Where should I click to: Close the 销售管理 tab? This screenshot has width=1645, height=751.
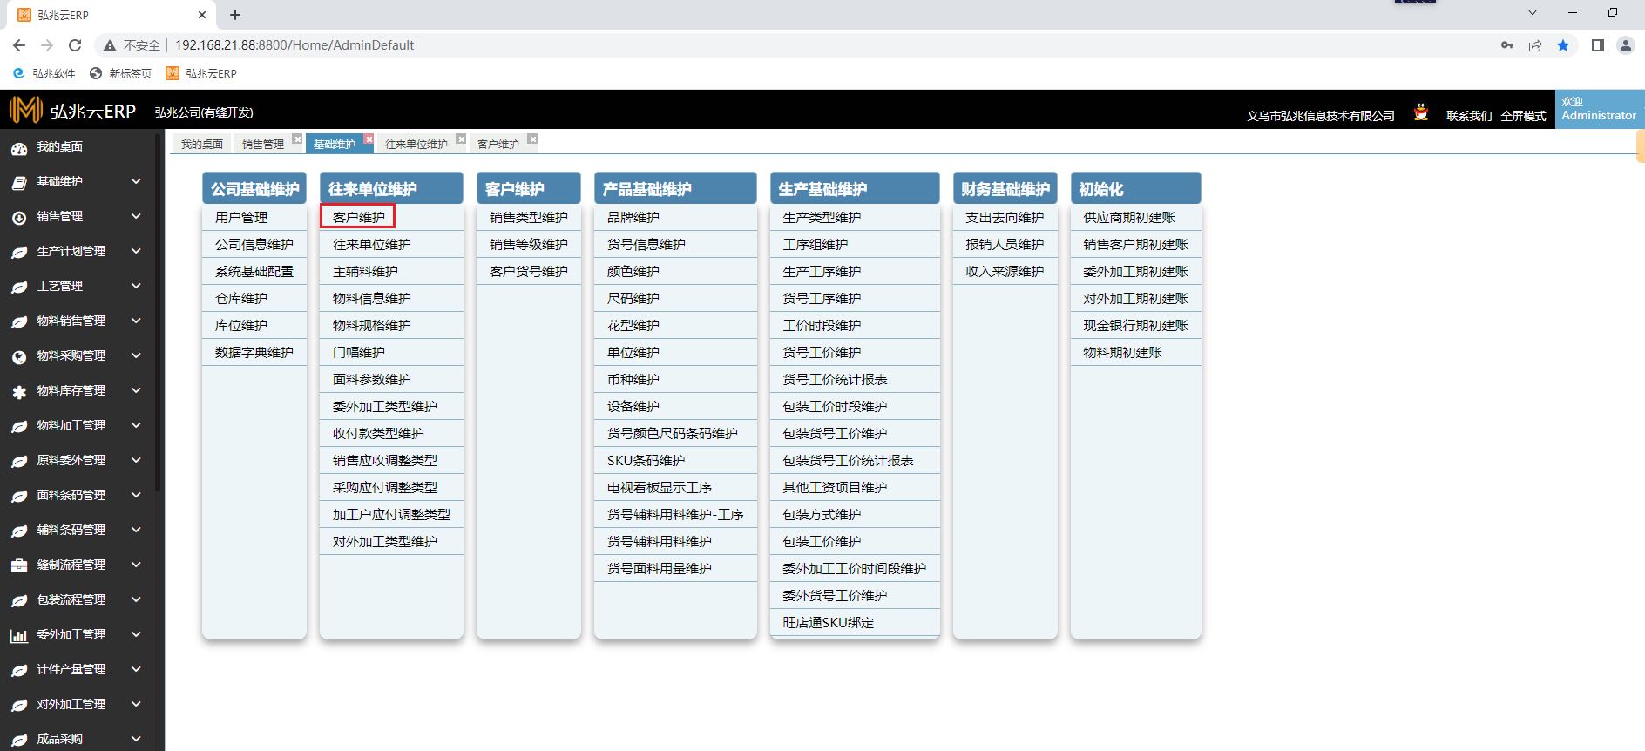(297, 139)
